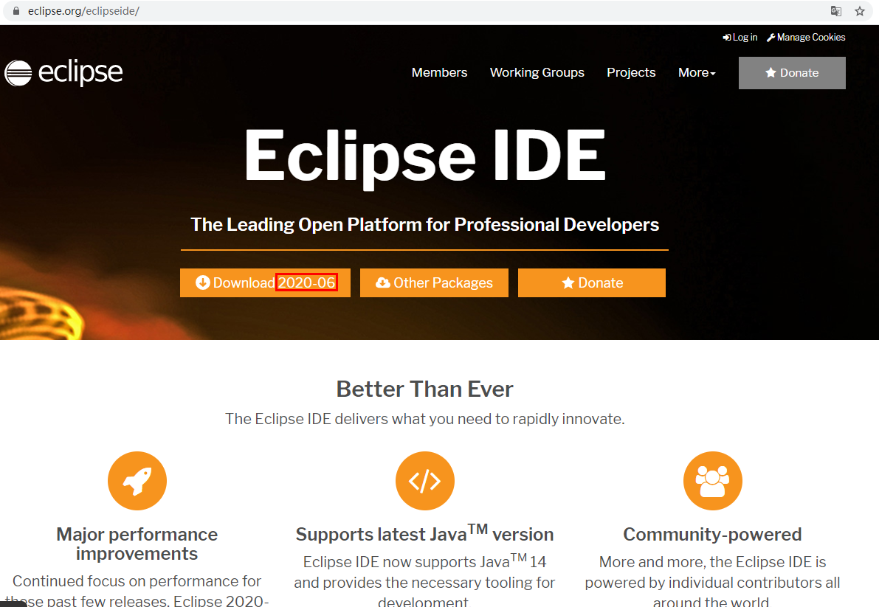Click the Log in link
The width and height of the screenshot is (879, 607).
[740, 37]
